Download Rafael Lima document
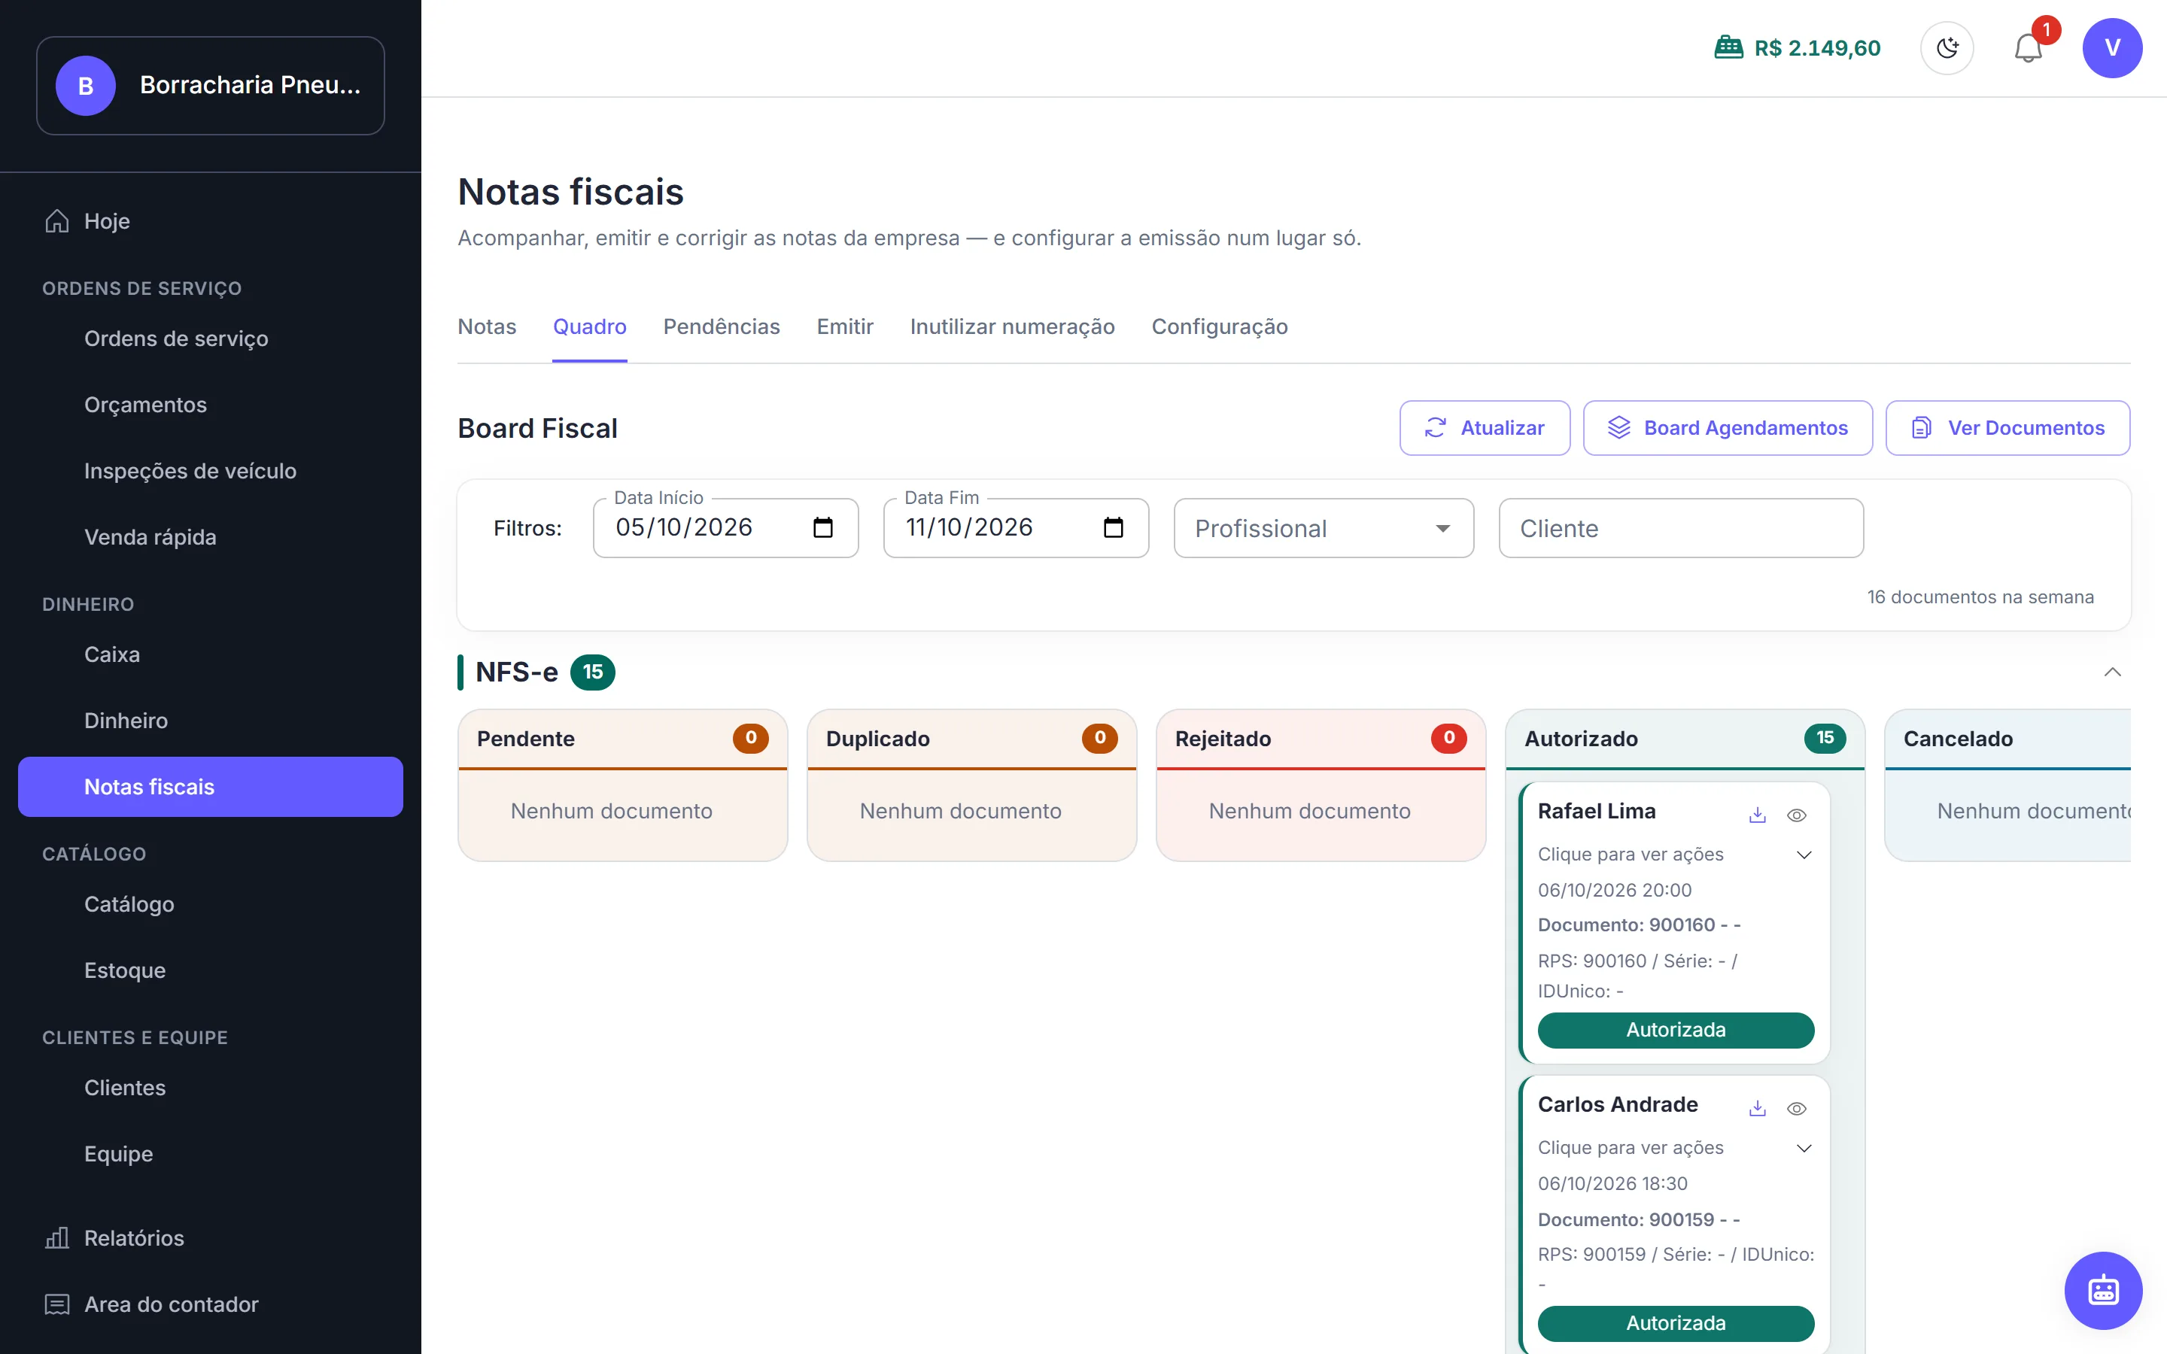This screenshot has width=2167, height=1354. point(1757,814)
